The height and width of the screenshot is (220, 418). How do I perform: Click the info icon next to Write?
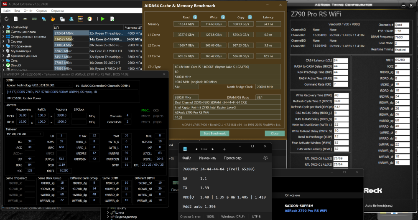223,17
